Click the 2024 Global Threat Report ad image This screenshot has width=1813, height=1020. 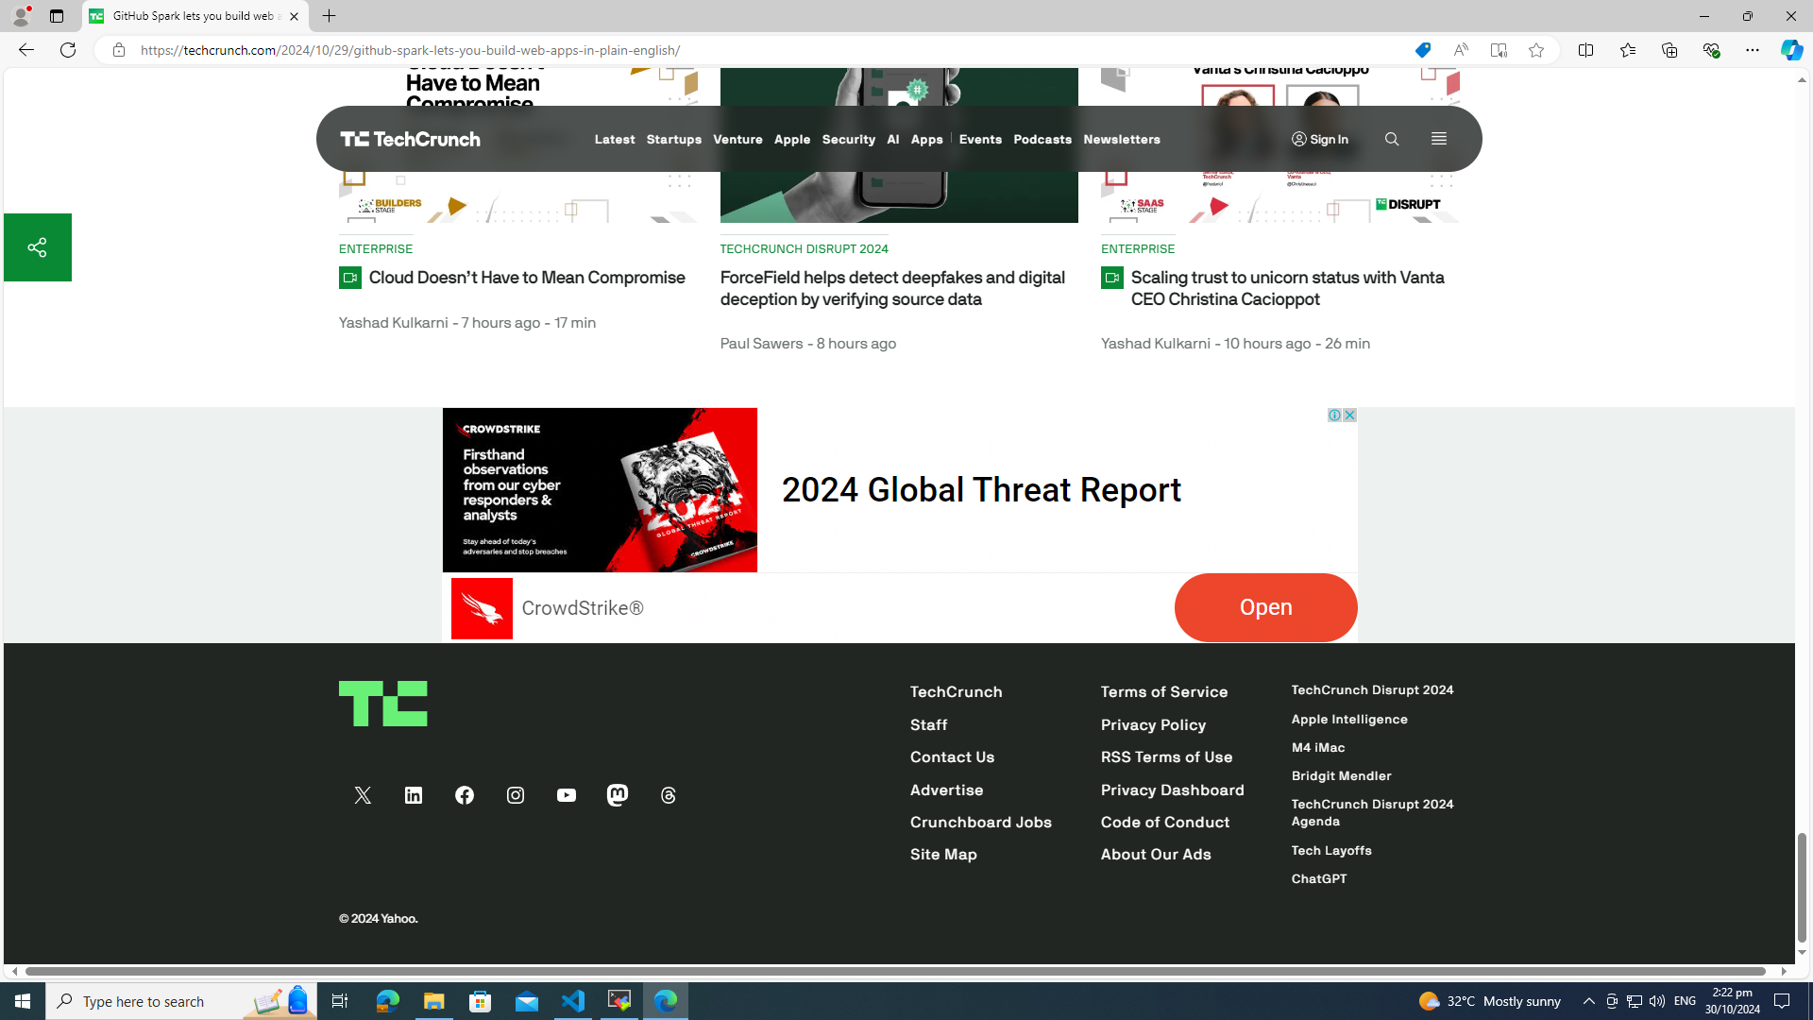coord(600,489)
